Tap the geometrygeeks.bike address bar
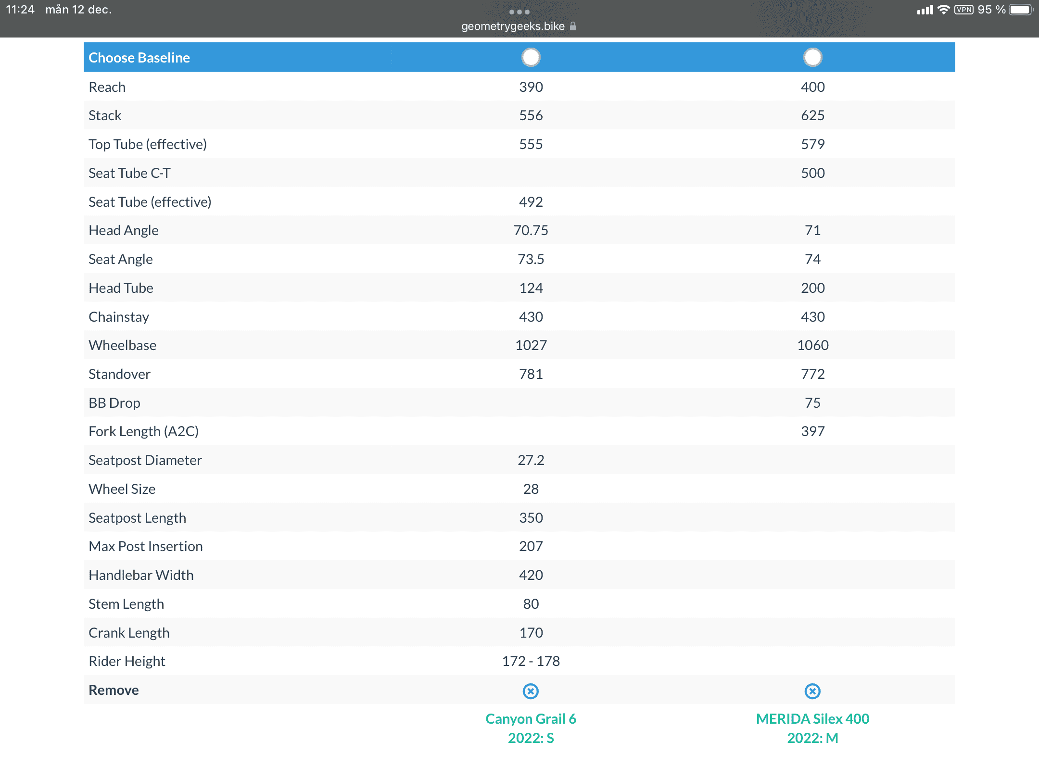Image resolution: width=1039 pixels, height=779 pixels. (519, 26)
